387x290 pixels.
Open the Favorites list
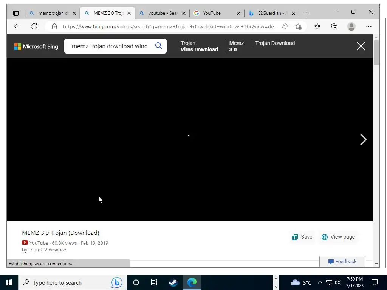click(x=317, y=26)
